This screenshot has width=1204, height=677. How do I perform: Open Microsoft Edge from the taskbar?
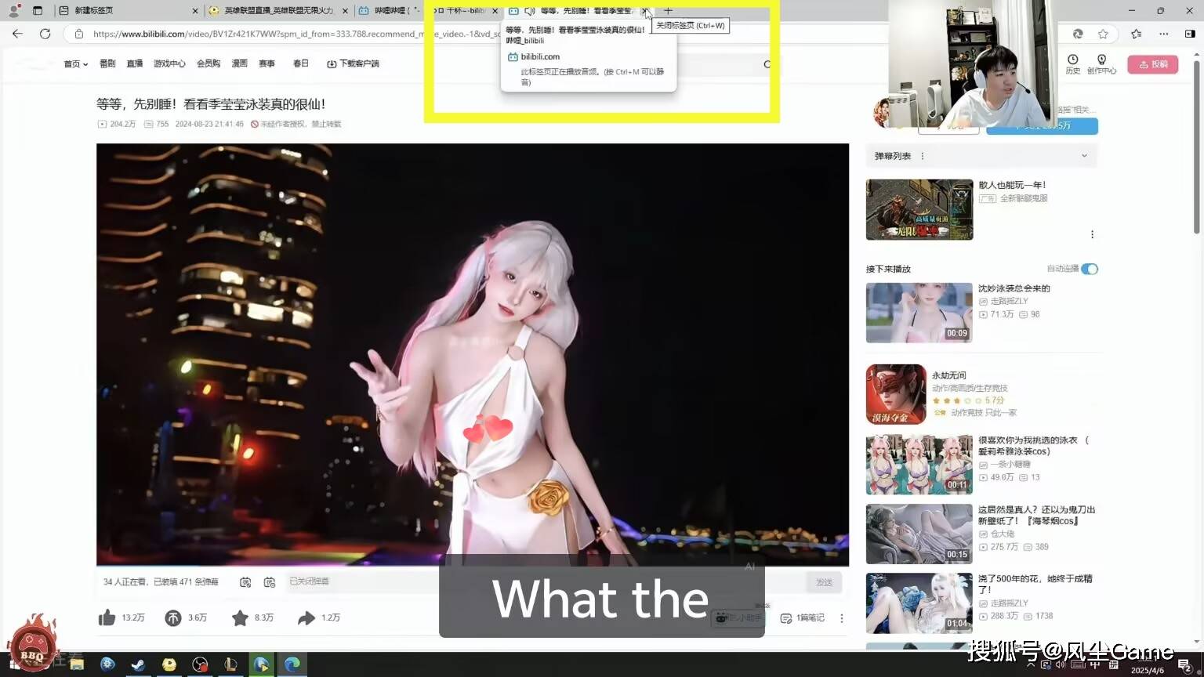[292, 664]
